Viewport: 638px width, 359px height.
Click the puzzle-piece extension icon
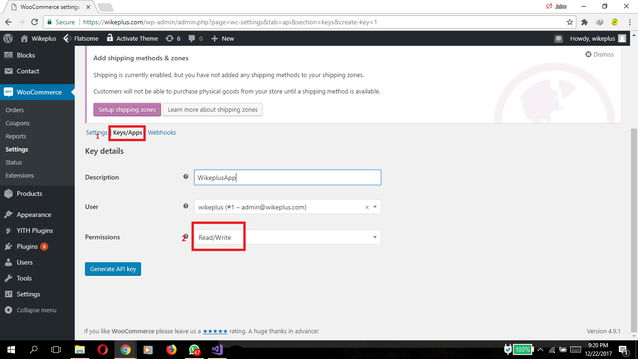pyautogui.click(x=584, y=22)
